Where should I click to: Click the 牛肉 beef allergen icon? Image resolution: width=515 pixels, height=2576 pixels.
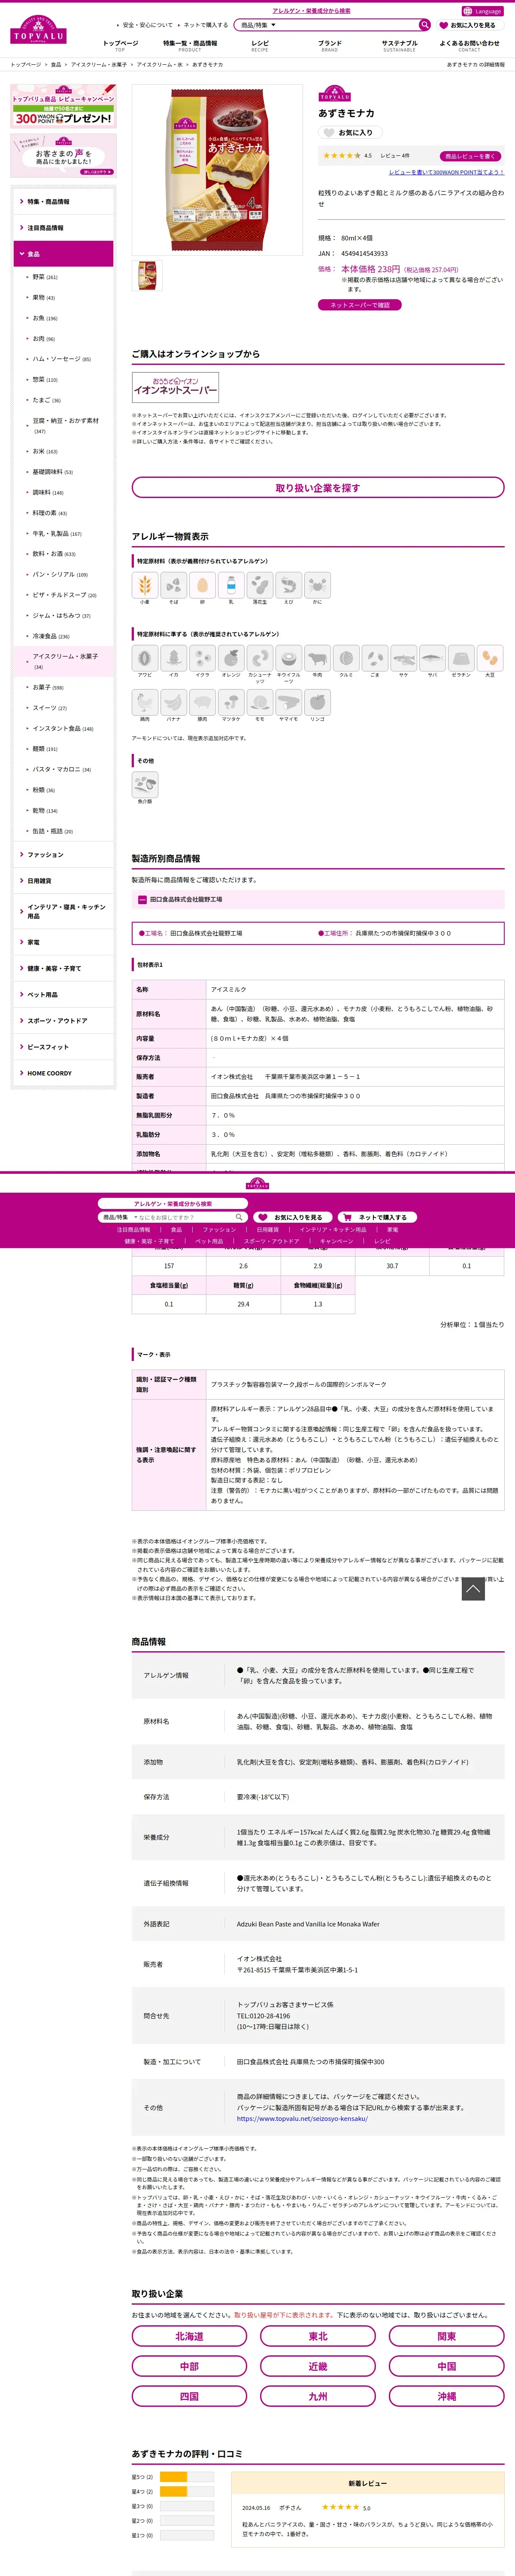(x=317, y=658)
